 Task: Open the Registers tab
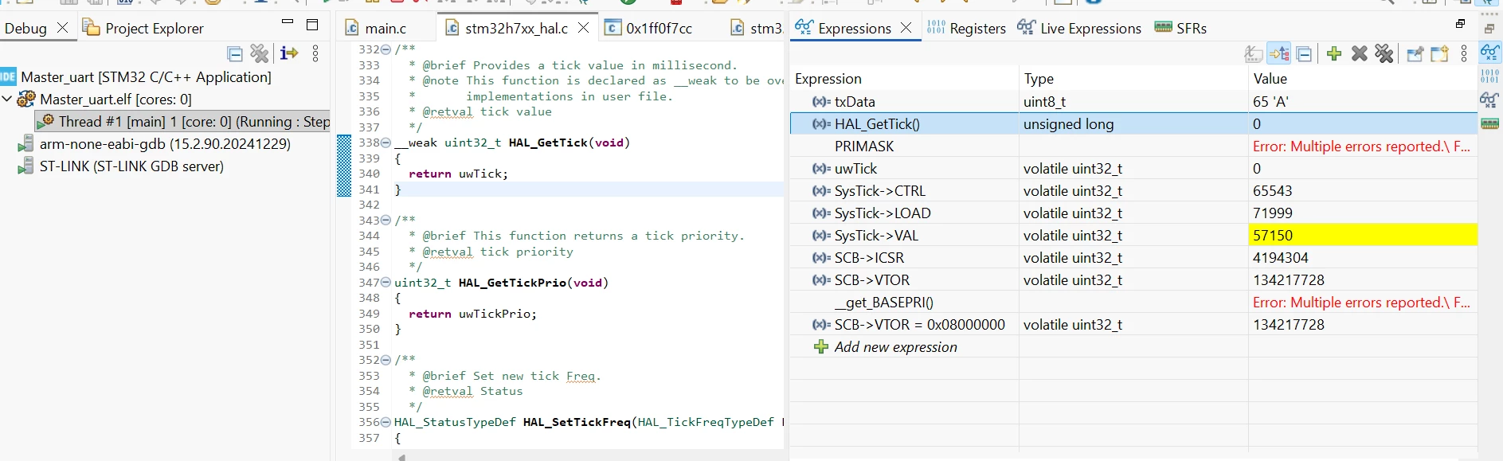[x=967, y=28]
